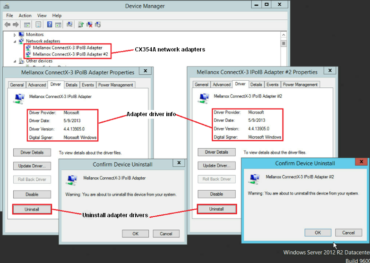Click OK in the first adapter's uninstall dialog
370x263 pixels.
coord(136,234)
